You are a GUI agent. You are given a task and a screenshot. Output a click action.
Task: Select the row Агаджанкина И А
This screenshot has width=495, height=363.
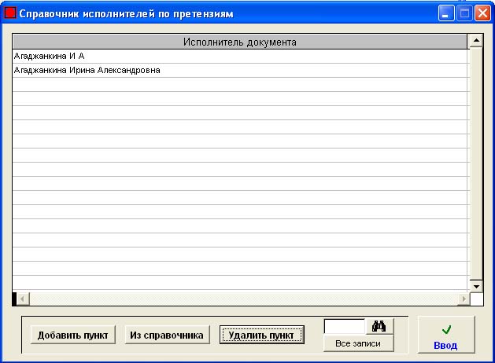tap(241, 56)
